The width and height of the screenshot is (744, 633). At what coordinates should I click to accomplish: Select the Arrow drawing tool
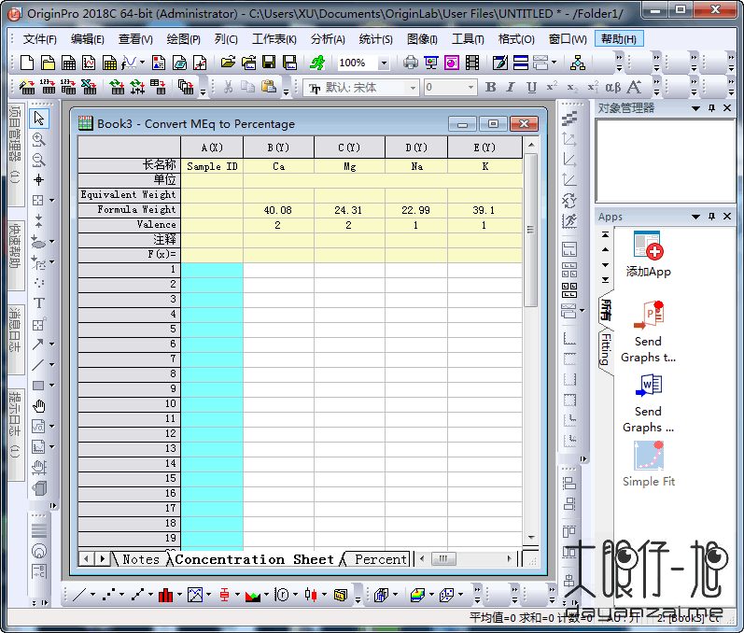[x=38, y=344]
